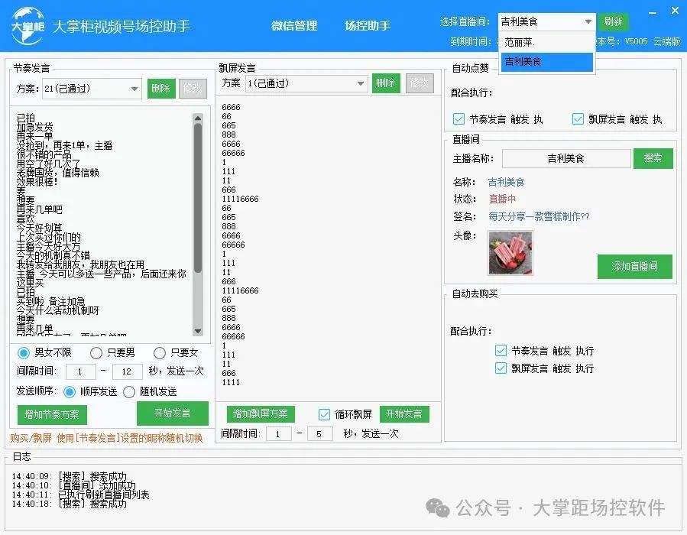Close the 大掌柜 application window
Screen dimensions: 687x535
point(673,11)
